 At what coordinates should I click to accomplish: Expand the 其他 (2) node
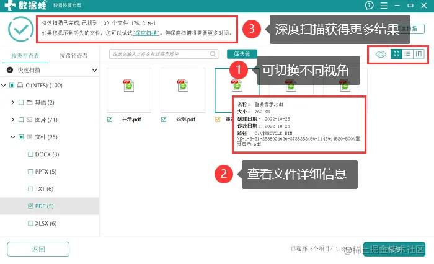coord(13,102)
